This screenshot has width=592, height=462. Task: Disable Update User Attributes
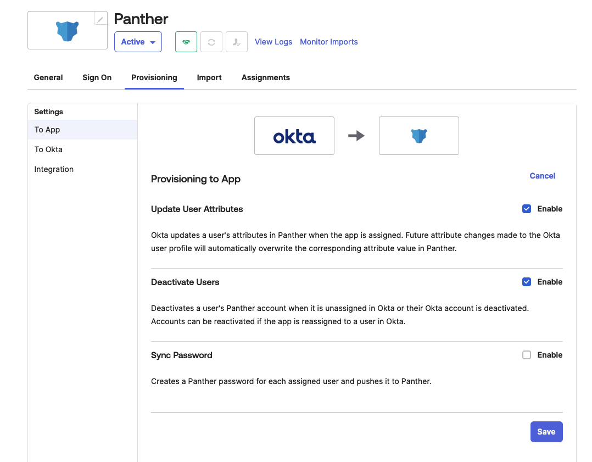click(527, 209)
